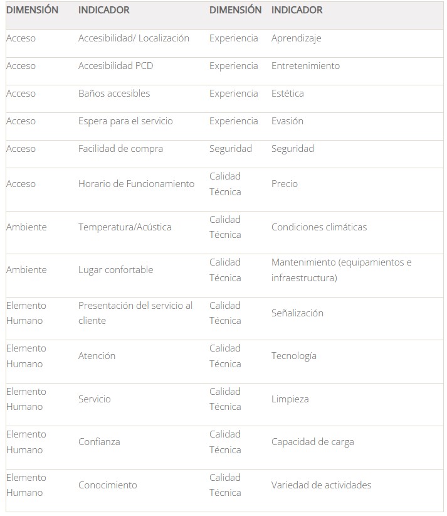Click the 'Confianza' table cell

(x=99, y=442)
